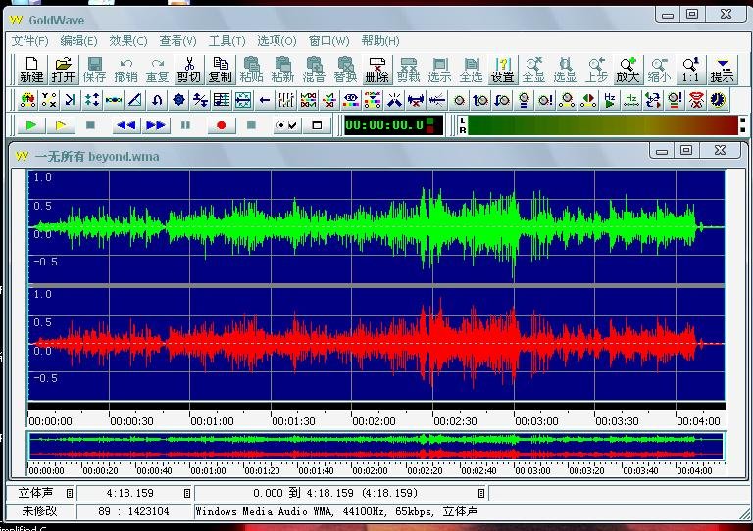This screenshot has height=531, width=753.
Task: Toggle the control properties checkmark button
Action: click(x=287, y=125)
